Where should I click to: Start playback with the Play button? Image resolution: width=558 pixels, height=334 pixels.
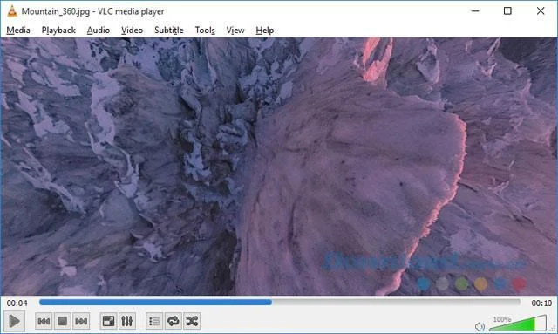click(14, 321)
